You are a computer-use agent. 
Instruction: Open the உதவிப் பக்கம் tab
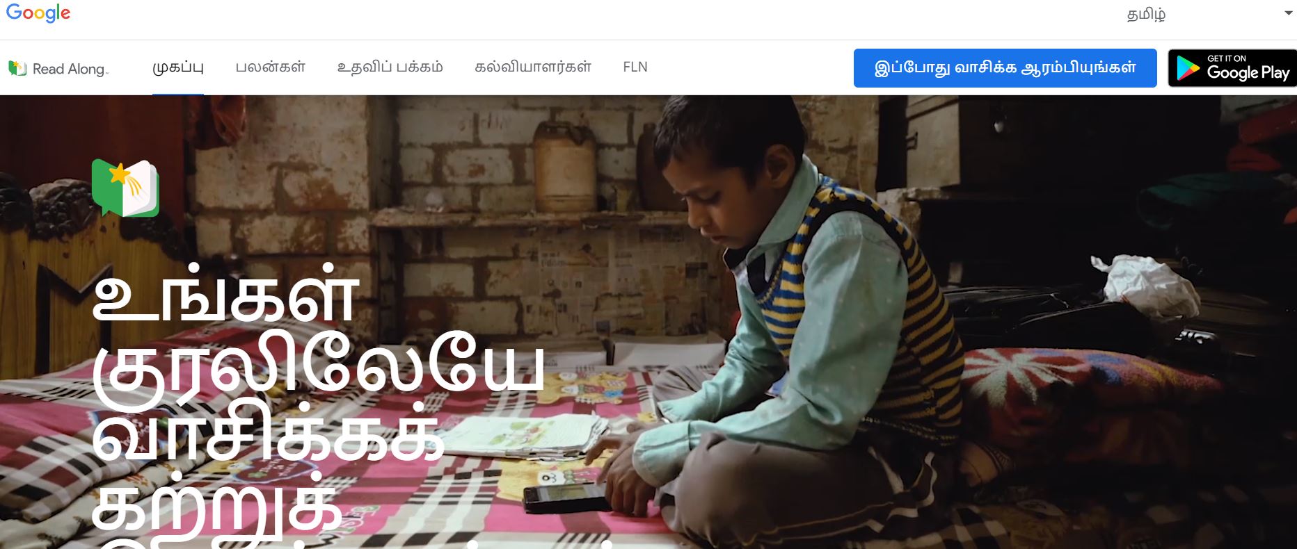[x=390, y=67]
